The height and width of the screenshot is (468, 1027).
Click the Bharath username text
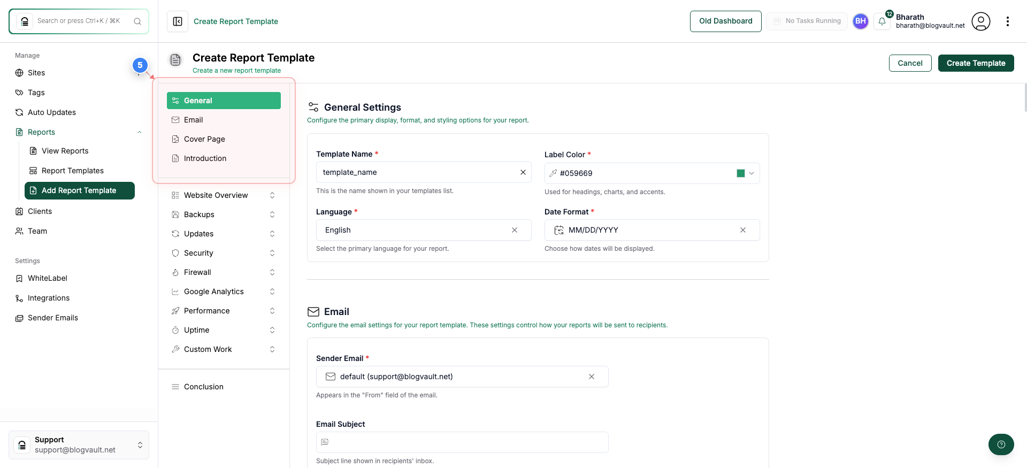pyautogui.click(x=910, y=17)
